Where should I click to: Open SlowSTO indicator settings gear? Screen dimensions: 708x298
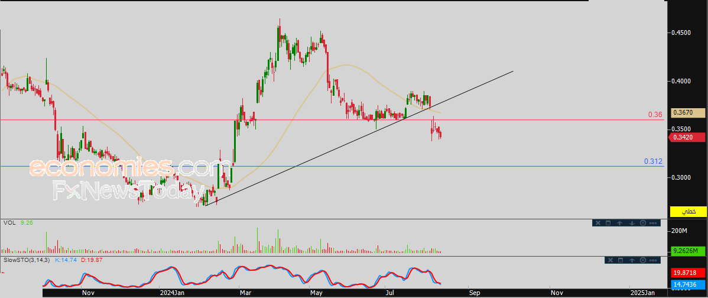(x=643, y=260)
